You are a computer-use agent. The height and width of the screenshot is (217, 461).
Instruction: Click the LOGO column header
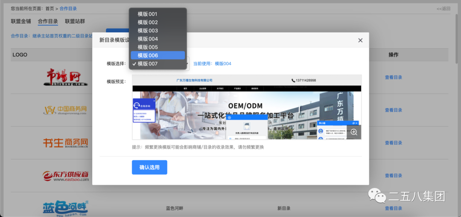pyautogui.click(x=20, y=55)
